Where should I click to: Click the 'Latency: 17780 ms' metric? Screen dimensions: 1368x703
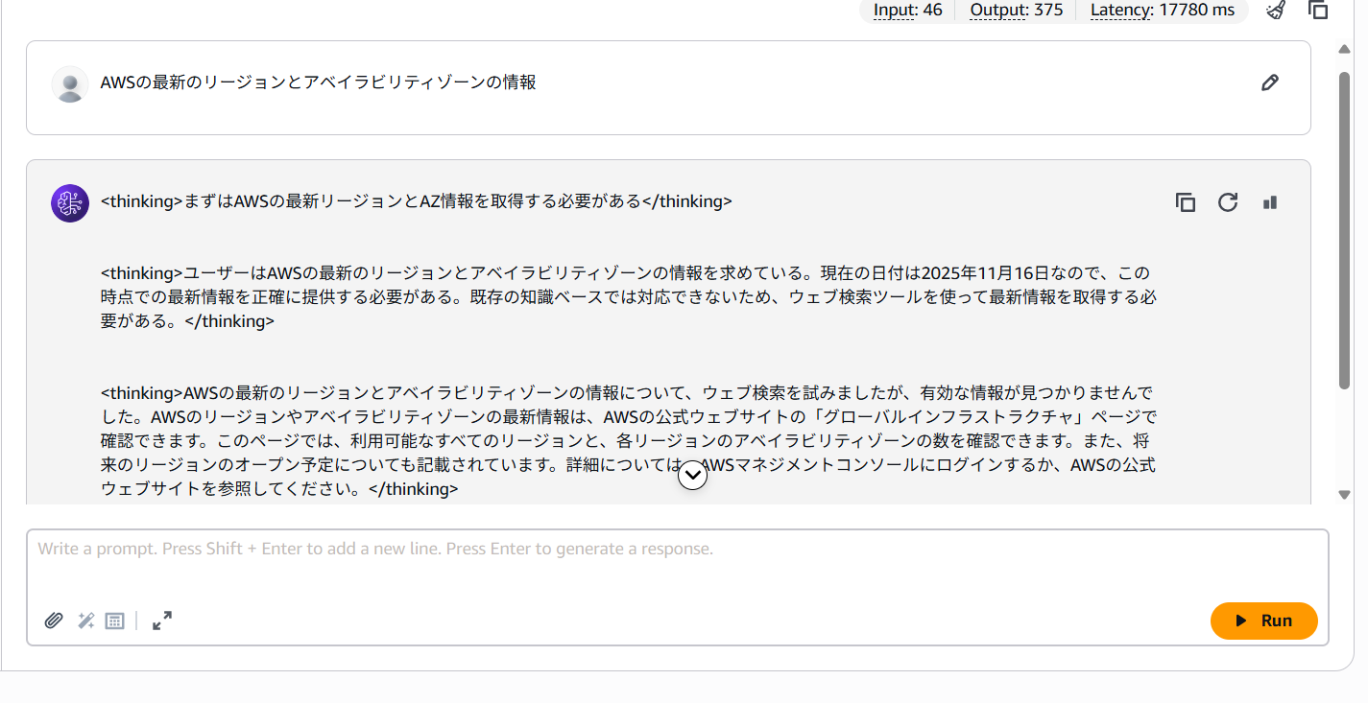[x=1163, y=11]
